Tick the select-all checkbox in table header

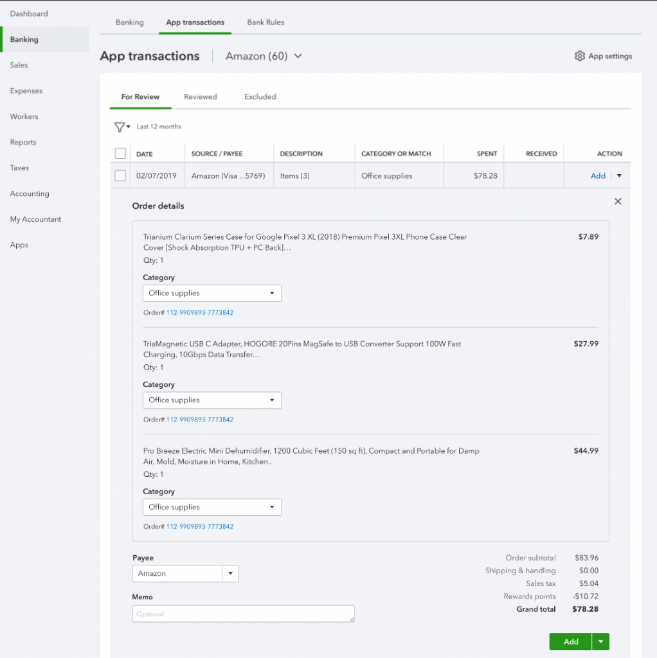click(x=120, y=153)
